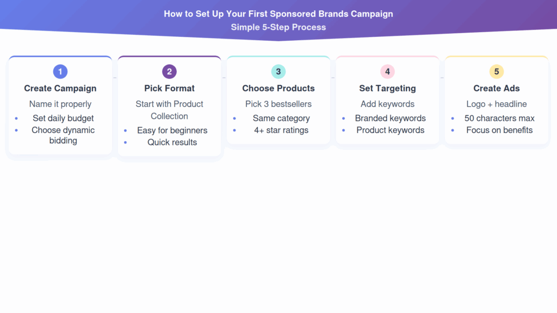Image resolution: width=557 pixels, height=313 pixels.
Task: Select the Choose Products heading
Action: [278, 88]
